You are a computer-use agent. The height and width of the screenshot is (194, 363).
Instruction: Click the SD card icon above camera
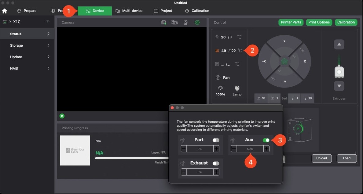coord(163,22)
